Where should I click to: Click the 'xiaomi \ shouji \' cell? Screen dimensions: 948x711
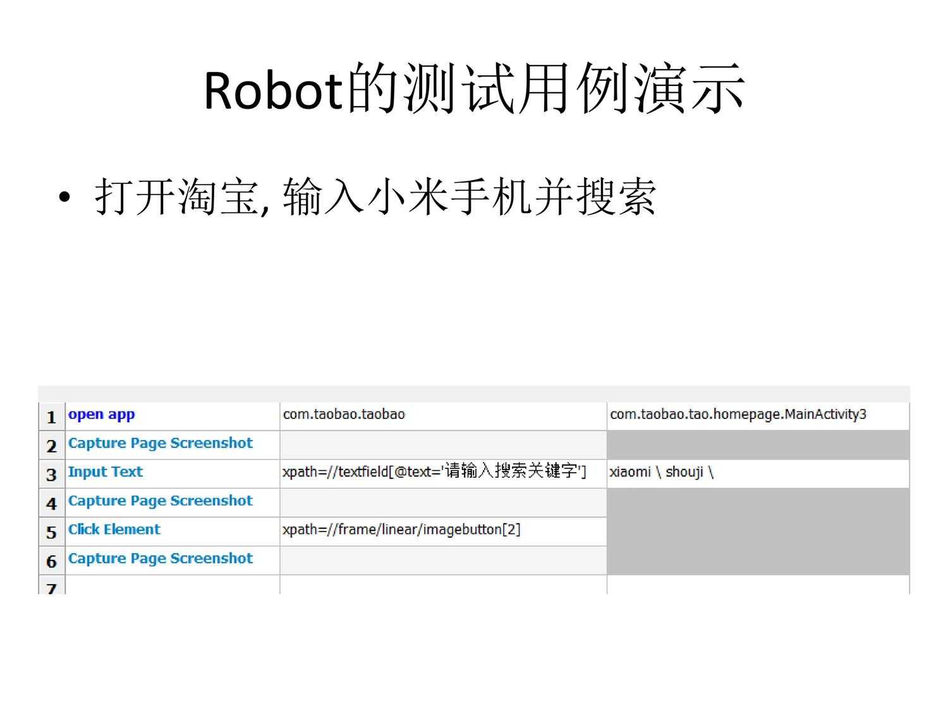tap(758, 473)
